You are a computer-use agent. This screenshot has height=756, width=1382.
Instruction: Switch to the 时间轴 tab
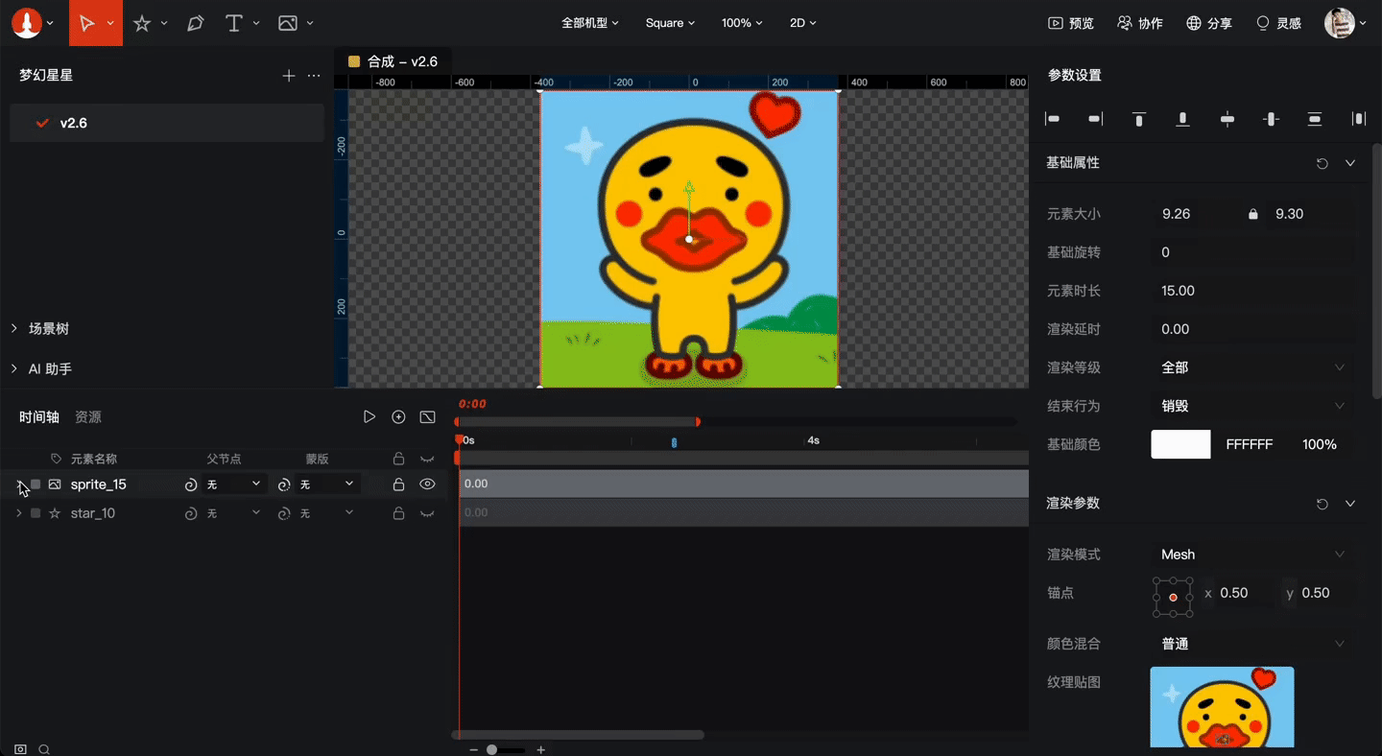39,416
